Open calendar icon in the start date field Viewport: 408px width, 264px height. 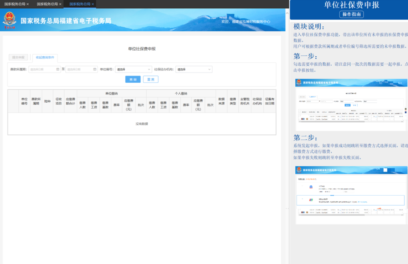tap(58, 69)
